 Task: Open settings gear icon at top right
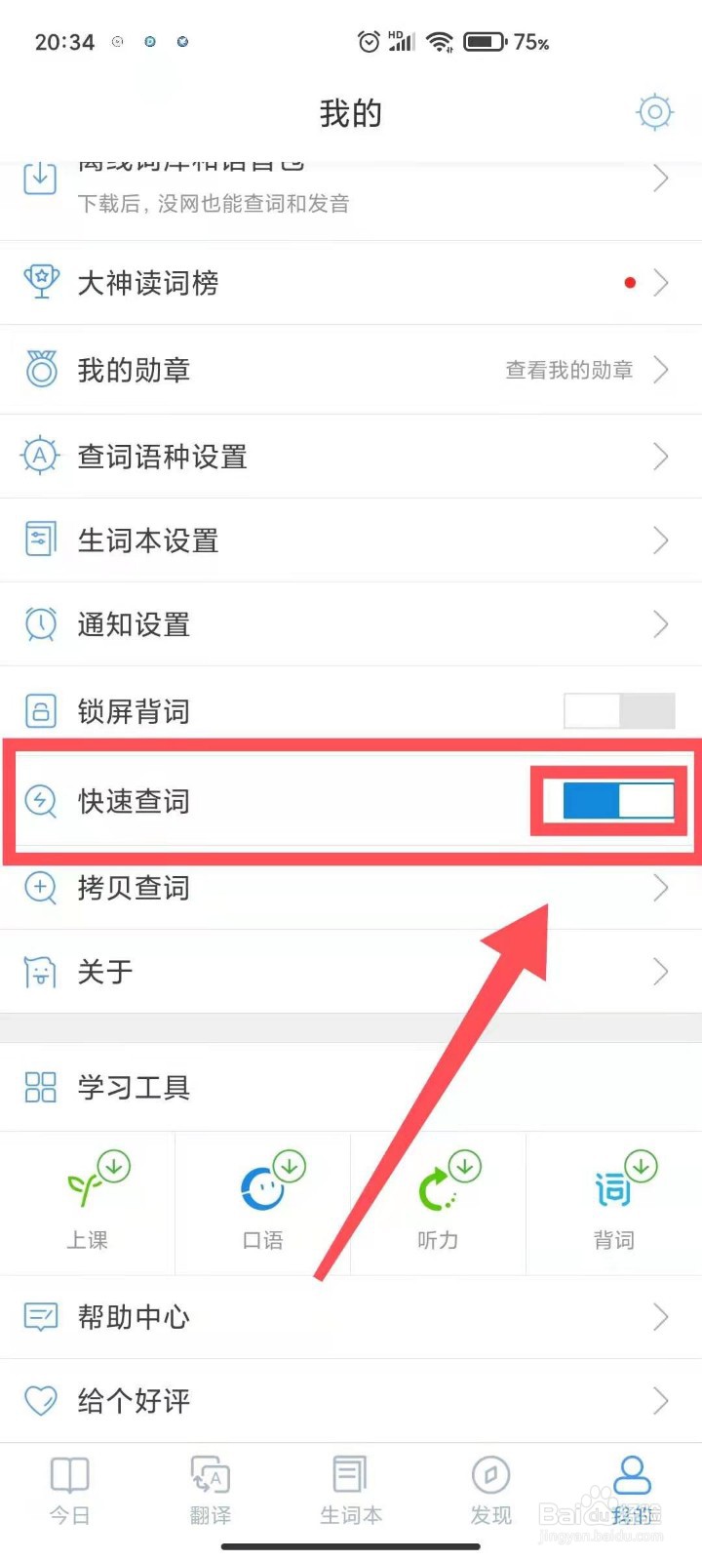pos(654,113)
